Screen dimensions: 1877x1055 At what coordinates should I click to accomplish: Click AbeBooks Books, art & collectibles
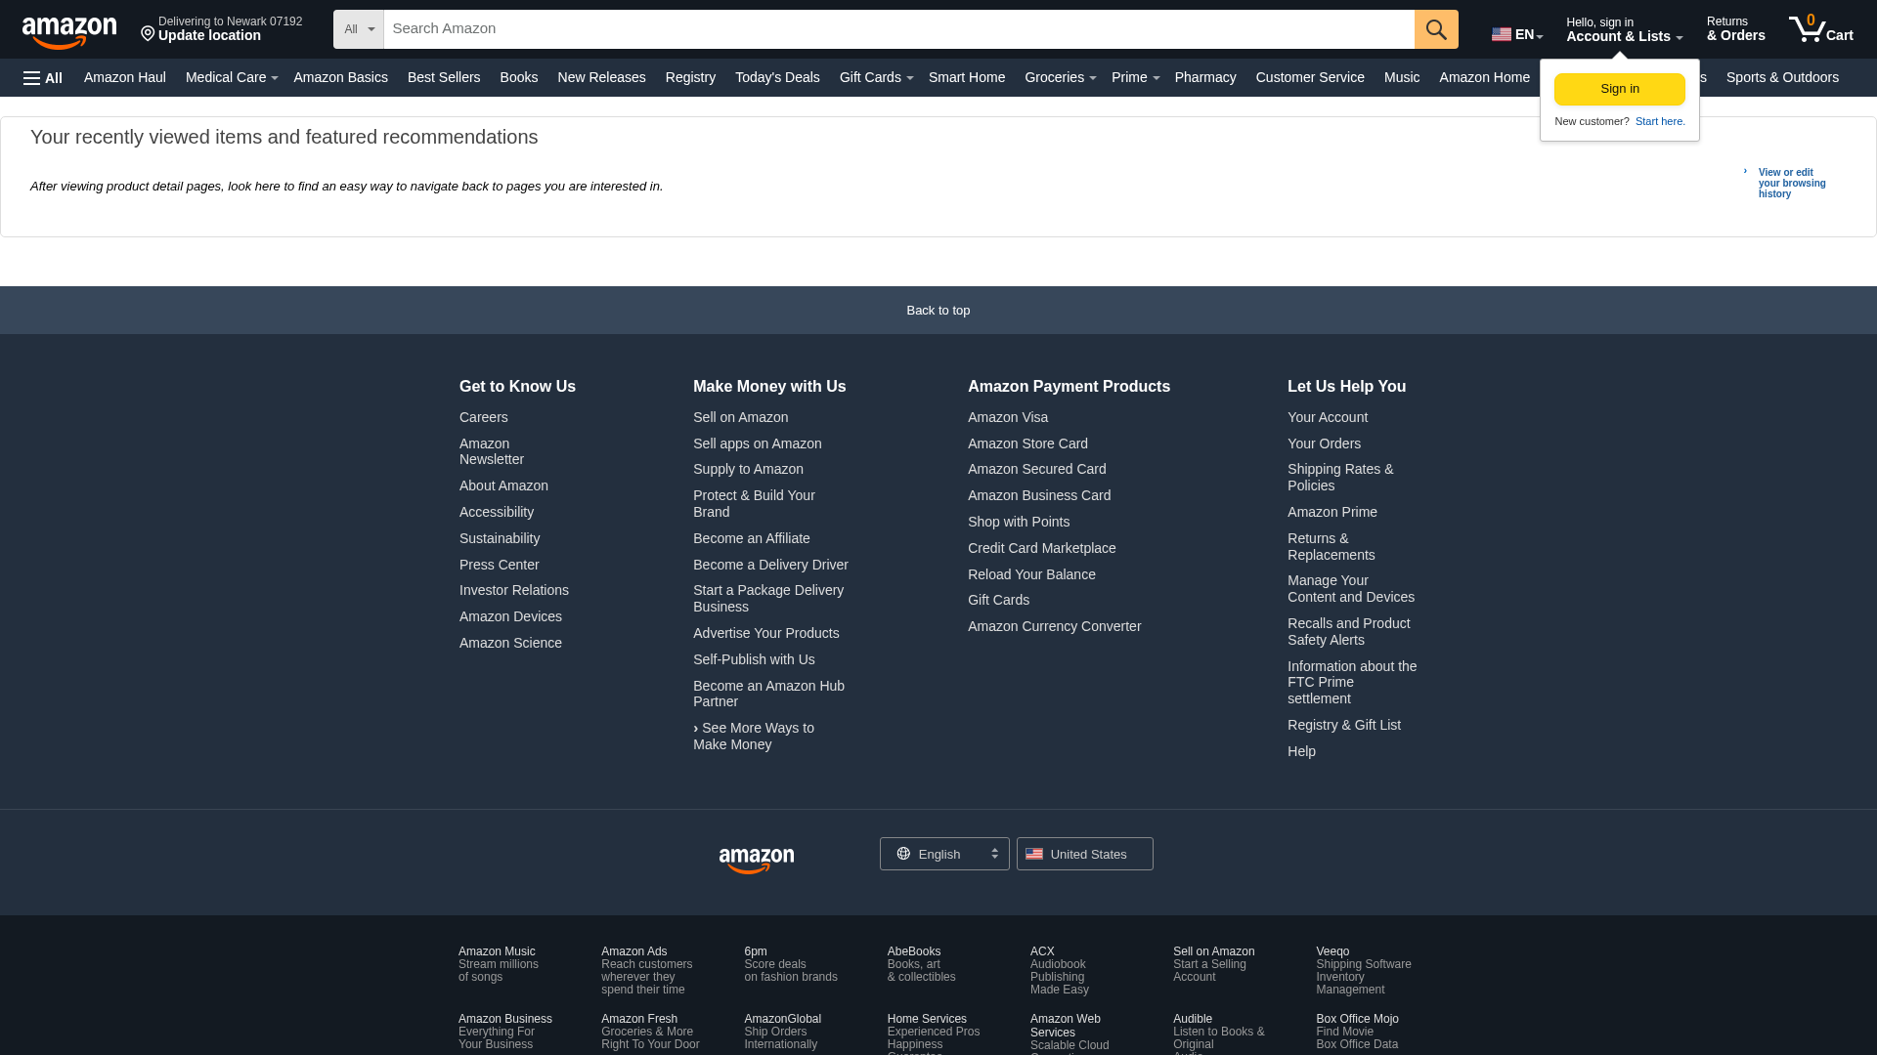click(921, 964)
